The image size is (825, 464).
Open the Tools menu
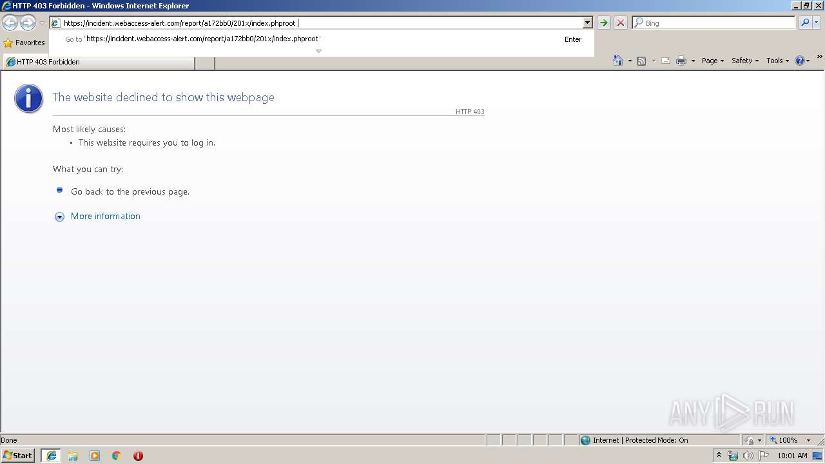(x=777, y=61)
